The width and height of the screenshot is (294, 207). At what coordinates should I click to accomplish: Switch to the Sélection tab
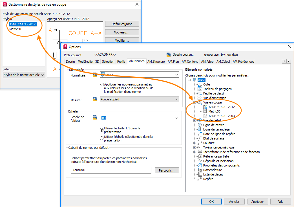[108, 62]
